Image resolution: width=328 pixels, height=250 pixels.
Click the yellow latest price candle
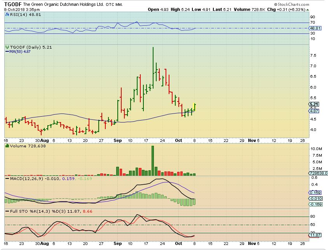195,107
